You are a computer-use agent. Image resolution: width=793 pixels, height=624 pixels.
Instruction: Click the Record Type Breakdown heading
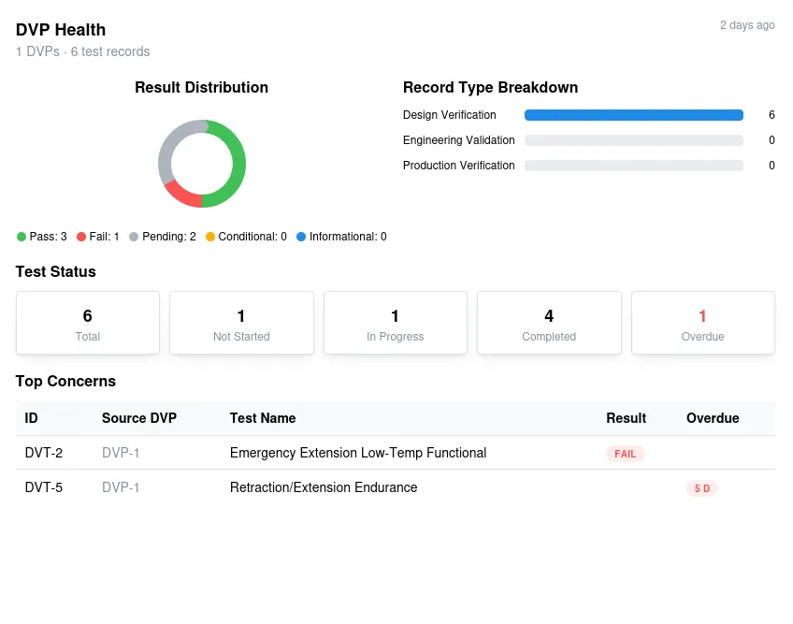pyautogui.click(x=490, y=87)
